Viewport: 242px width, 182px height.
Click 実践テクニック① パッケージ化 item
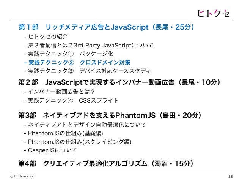69,54
